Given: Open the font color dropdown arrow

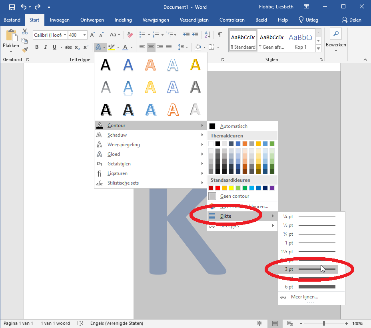Looking at the screenshot, I should point(132,47).
